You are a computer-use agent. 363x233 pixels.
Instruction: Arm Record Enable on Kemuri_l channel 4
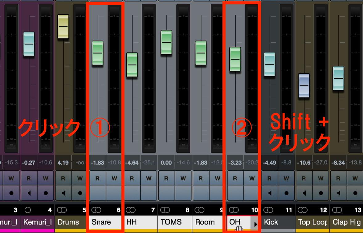[x=46, y=193]
